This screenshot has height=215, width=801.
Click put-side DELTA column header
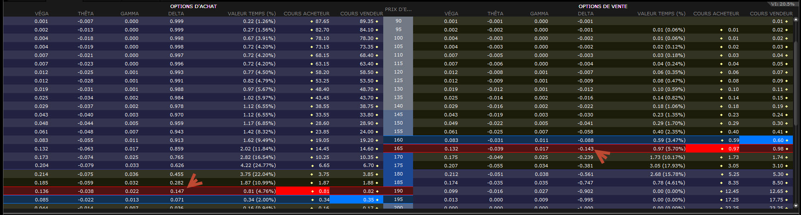586,14
